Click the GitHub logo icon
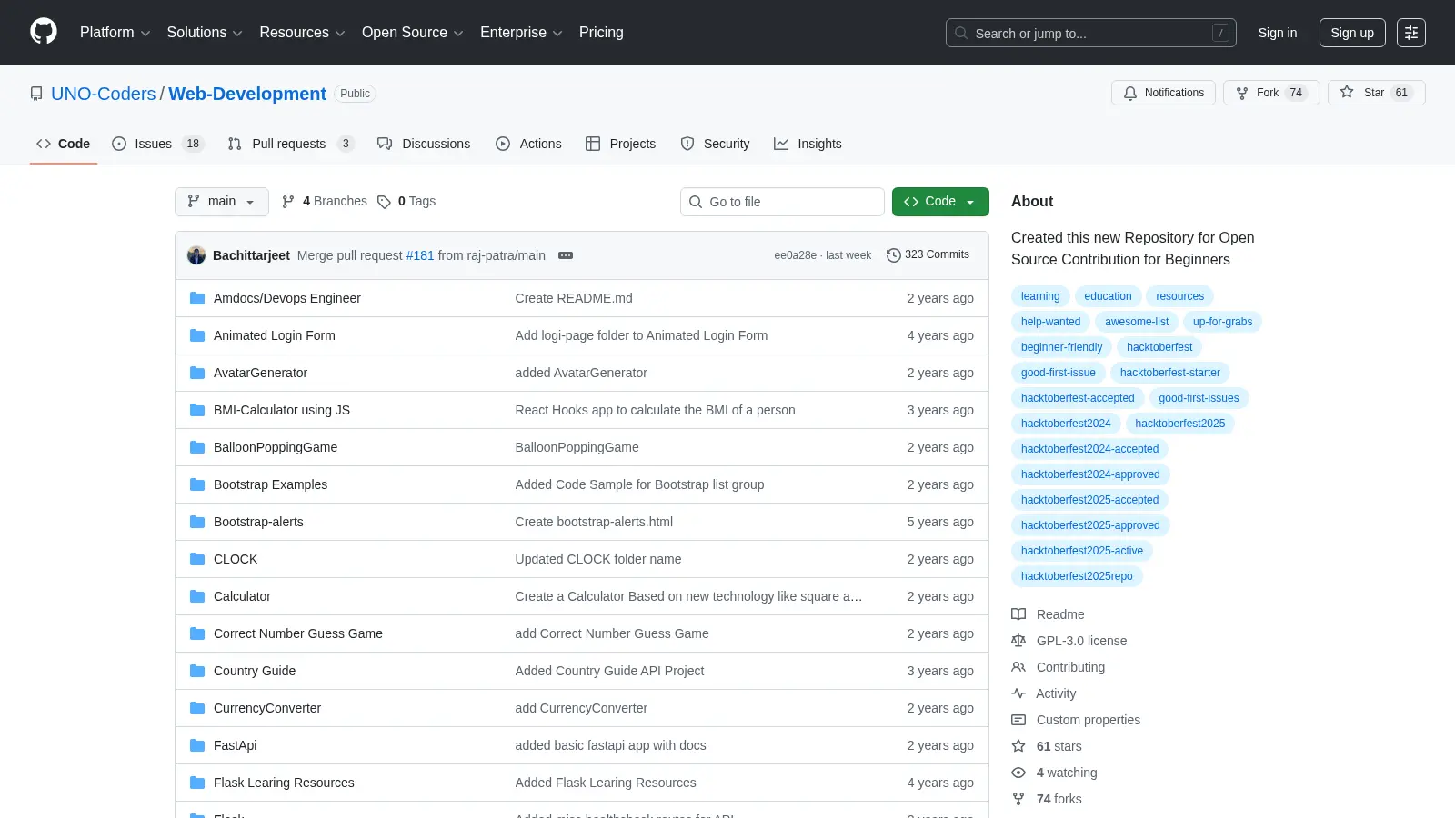This screenshot has width=1455, height=818. click(x=44, y=32)
